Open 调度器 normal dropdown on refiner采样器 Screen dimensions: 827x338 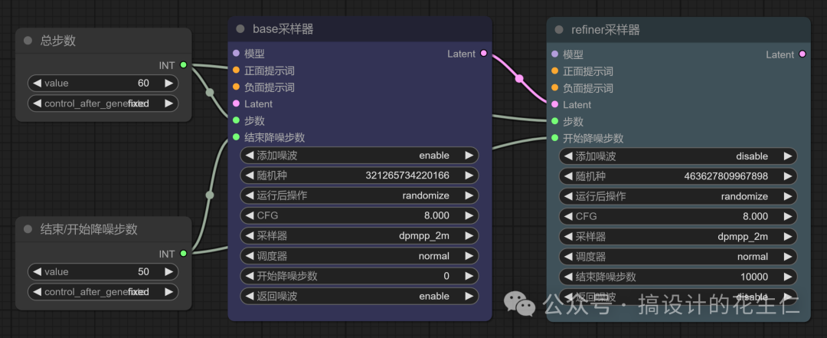678,257
